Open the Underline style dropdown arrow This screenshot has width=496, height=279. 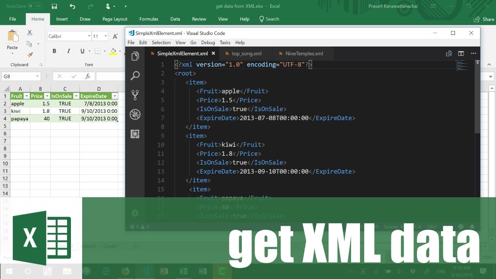pyautogui.click(x=89, y=51)
